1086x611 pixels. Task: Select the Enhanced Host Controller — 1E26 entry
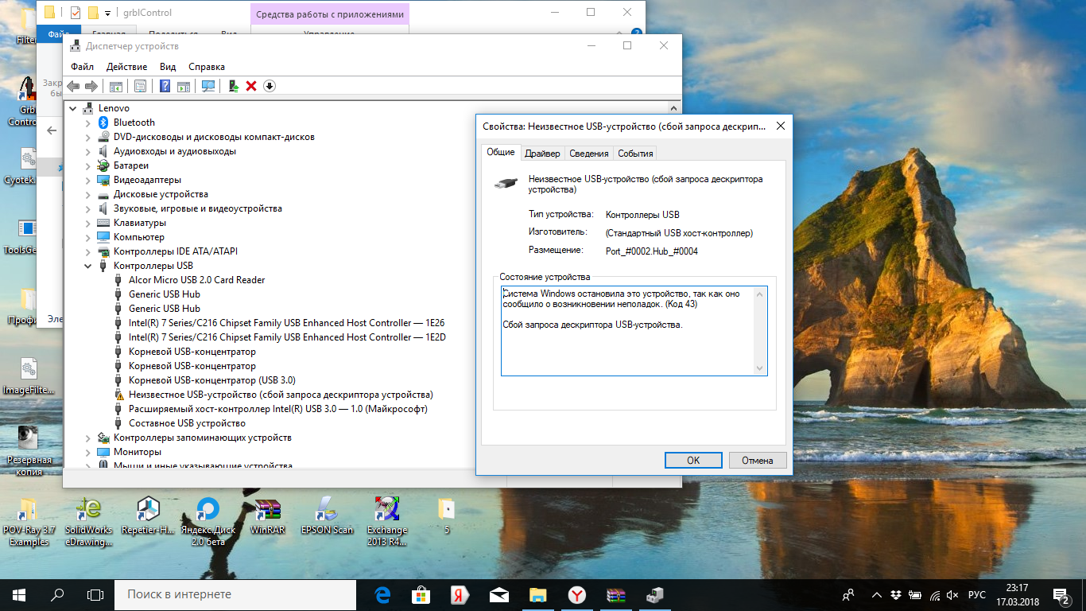(286, 323)
